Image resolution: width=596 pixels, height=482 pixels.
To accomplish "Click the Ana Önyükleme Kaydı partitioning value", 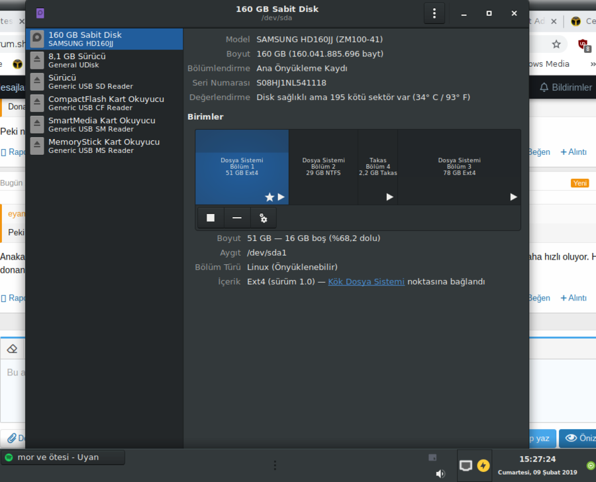I will (302, 68).
